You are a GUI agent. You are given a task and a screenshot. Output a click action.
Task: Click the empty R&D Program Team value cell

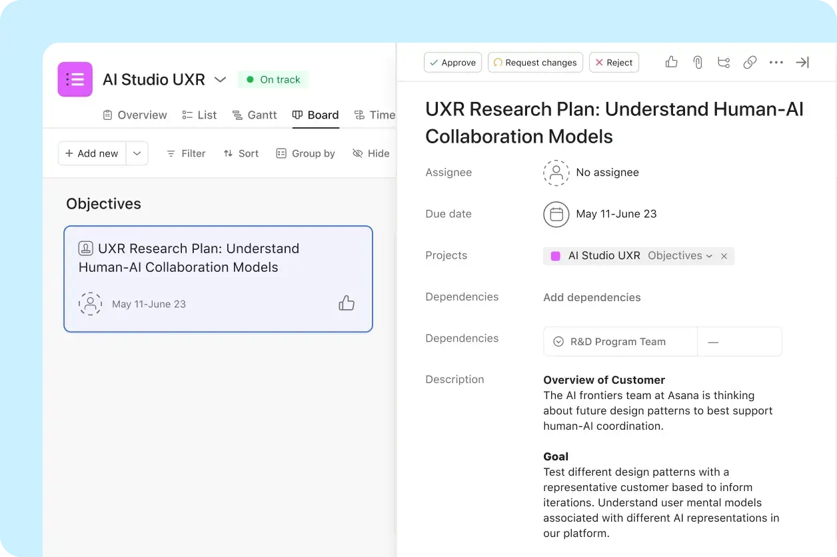point(740,342)
